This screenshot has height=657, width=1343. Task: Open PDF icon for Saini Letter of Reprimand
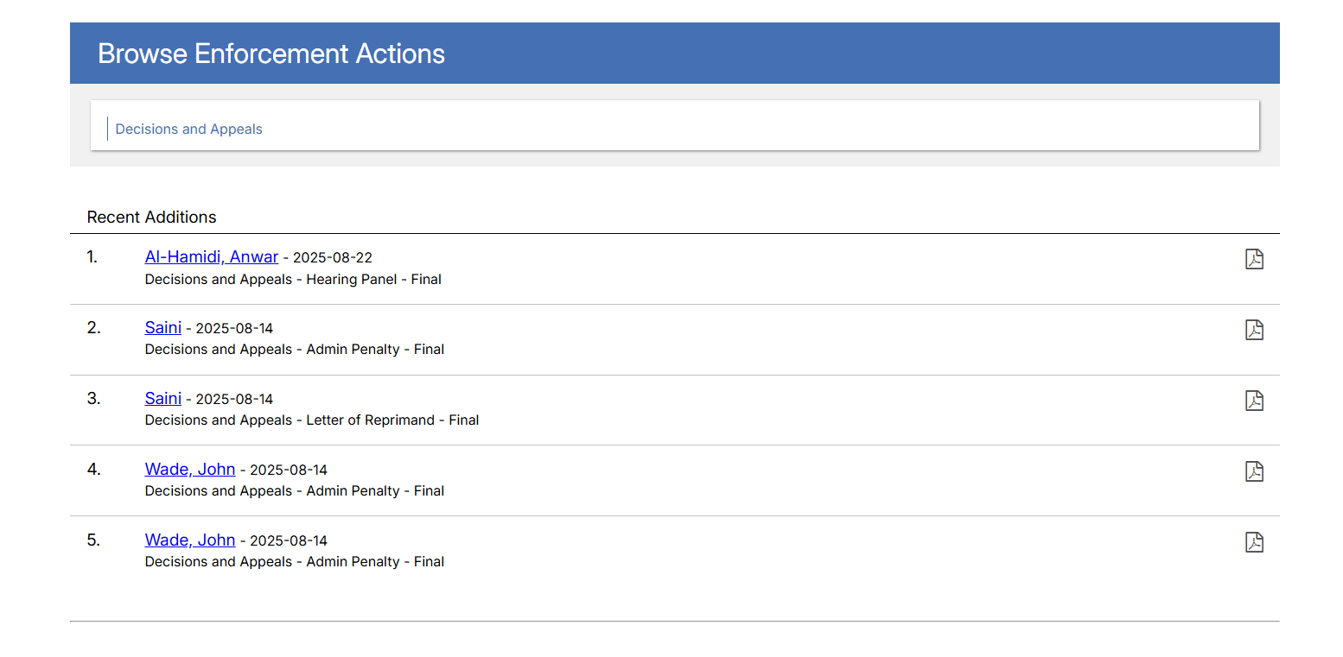point(1254,401)
